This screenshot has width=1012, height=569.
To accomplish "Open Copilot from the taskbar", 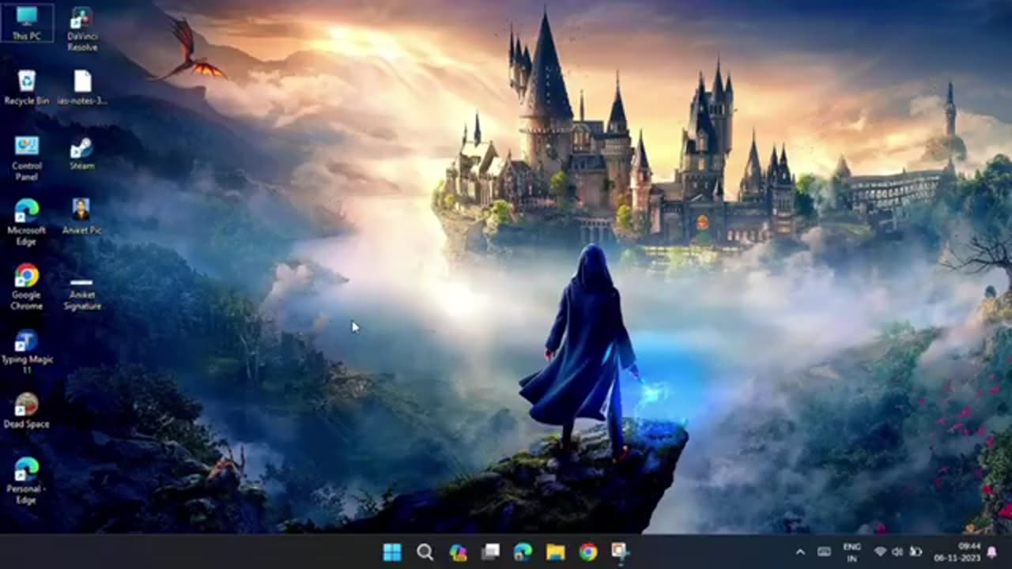I will pos(458,552).
